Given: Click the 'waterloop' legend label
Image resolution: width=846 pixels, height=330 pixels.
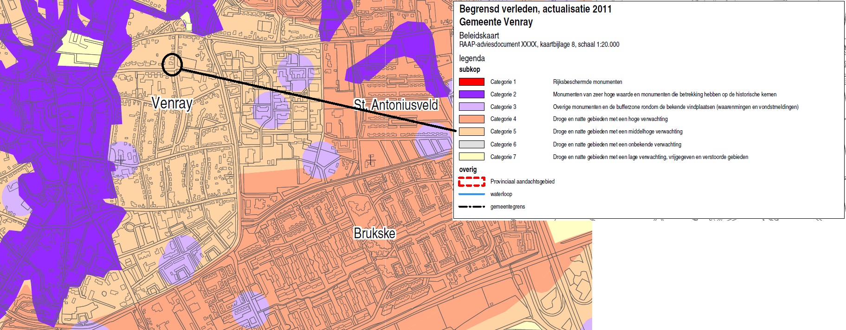Looking at the screenshot, I should tap(501, 194).
